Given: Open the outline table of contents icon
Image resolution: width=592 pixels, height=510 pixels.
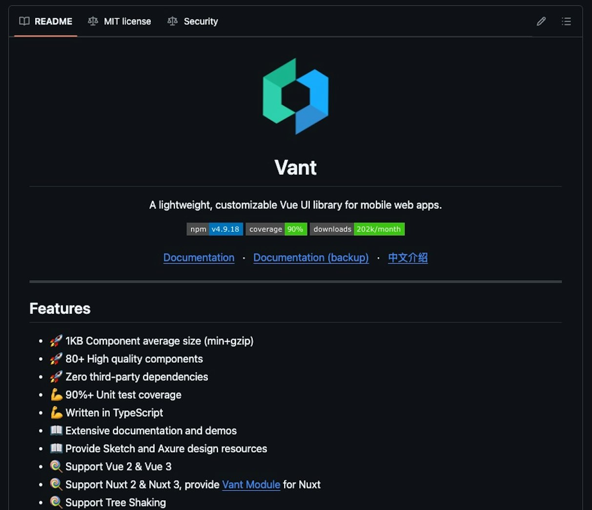Looking at the screenshot, I should 566,21.
